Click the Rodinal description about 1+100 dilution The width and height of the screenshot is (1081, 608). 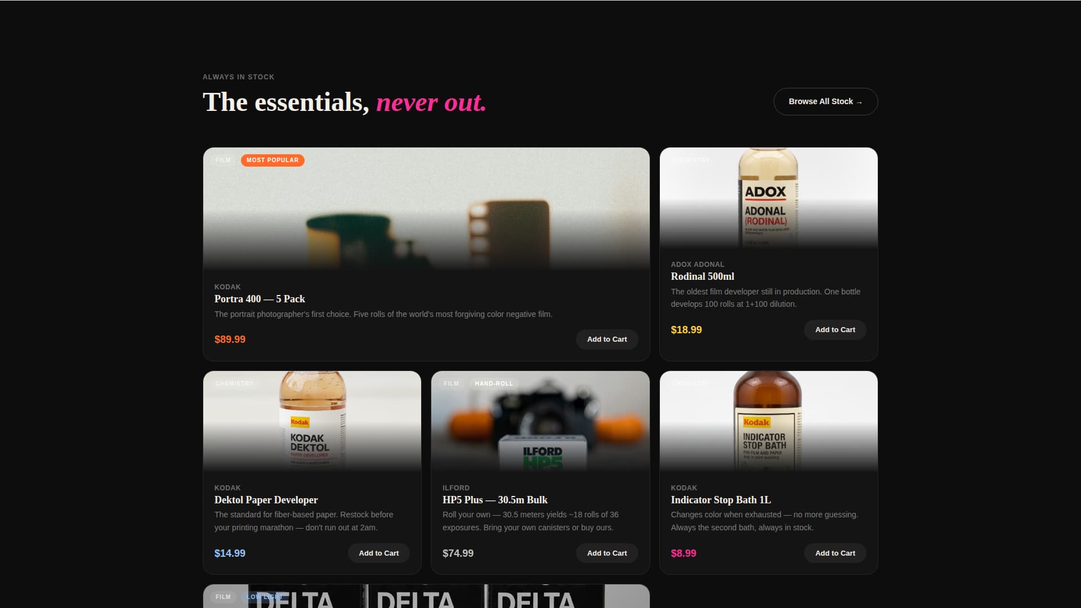click(x=766, y=298)
